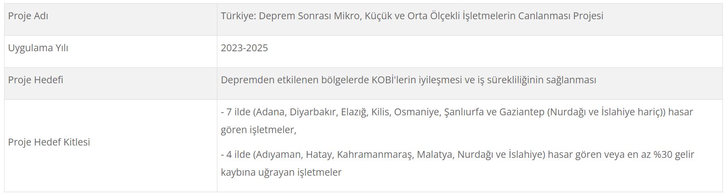Click the word "Elazığ"

[x=354, y=112]
